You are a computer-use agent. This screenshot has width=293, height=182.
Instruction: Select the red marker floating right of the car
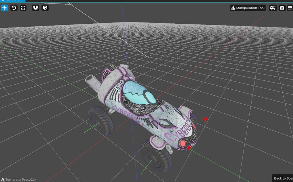pos(205,120)
